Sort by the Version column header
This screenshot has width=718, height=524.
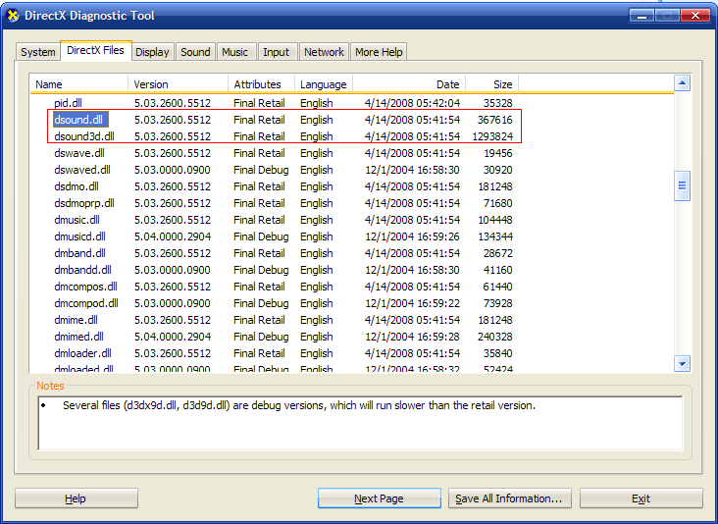pyautogui.click(x=178, y=84)
